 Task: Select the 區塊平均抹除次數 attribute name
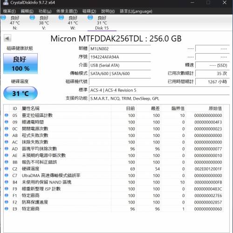tap(39, 149)
